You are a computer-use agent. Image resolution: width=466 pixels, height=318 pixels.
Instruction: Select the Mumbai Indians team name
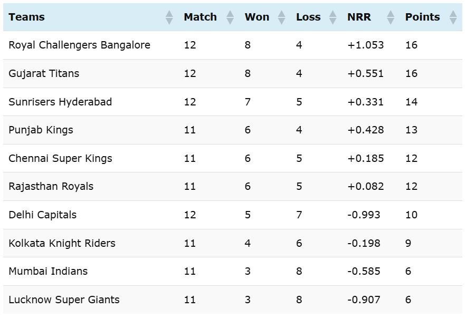(x=48, y=271)
